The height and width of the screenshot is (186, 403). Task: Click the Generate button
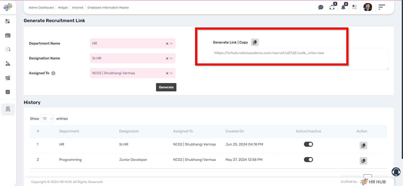point(166,87)
